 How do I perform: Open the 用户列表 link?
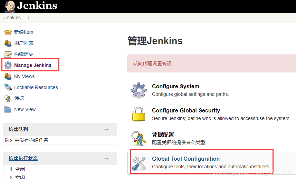tap(24, 43)
